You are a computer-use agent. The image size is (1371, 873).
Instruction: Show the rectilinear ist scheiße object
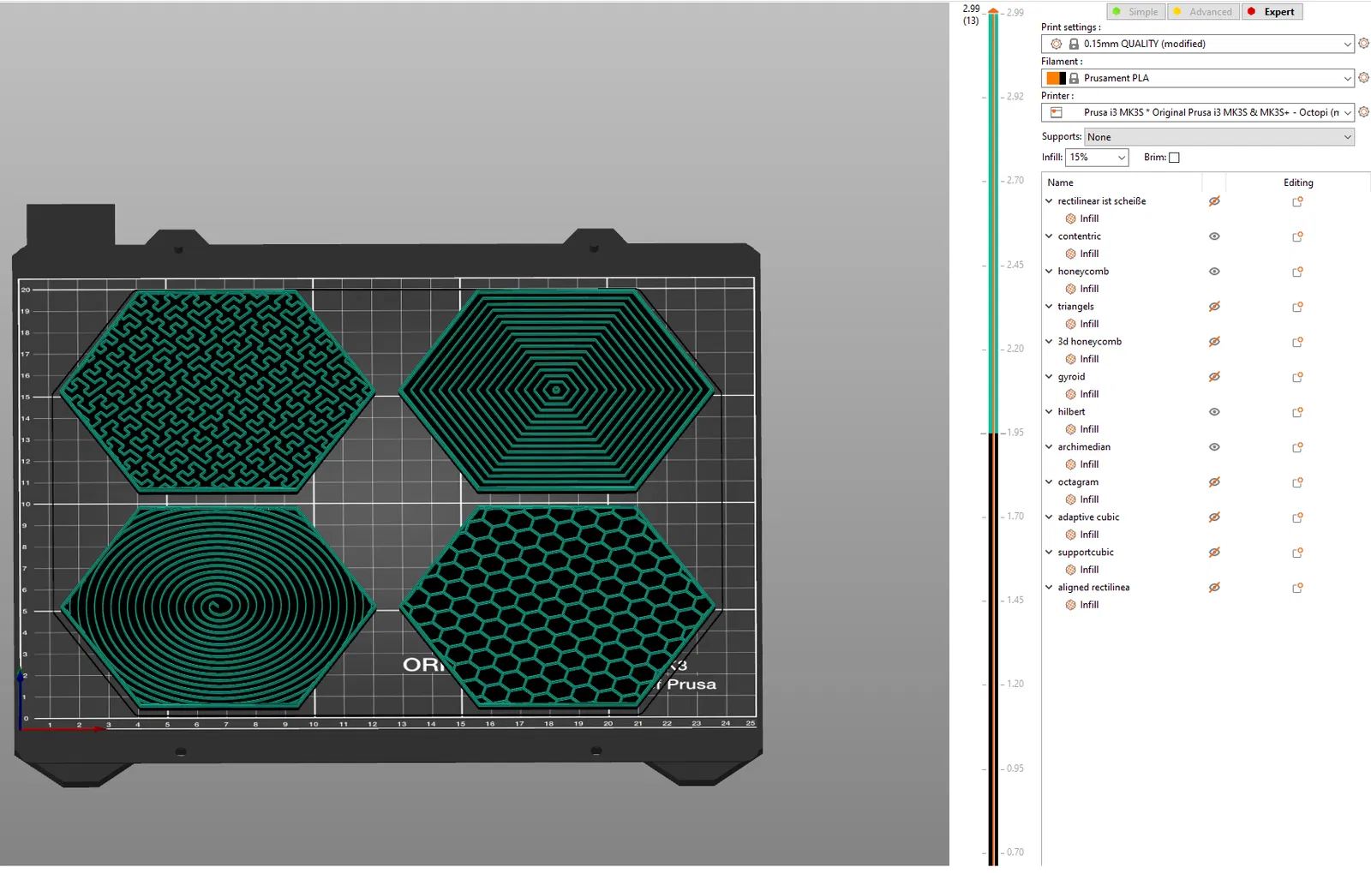[x=1214, y=201]
